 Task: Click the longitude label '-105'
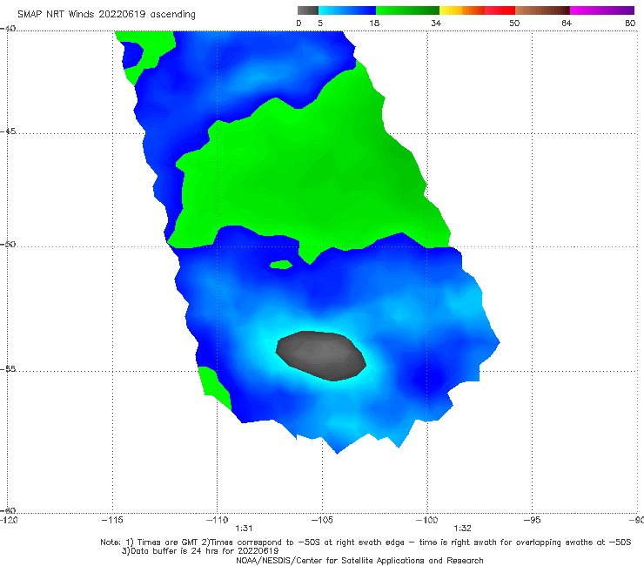[x=322, y=521]
